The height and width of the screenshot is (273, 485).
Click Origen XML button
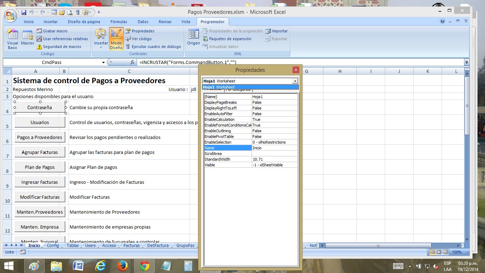click(194, 37)
